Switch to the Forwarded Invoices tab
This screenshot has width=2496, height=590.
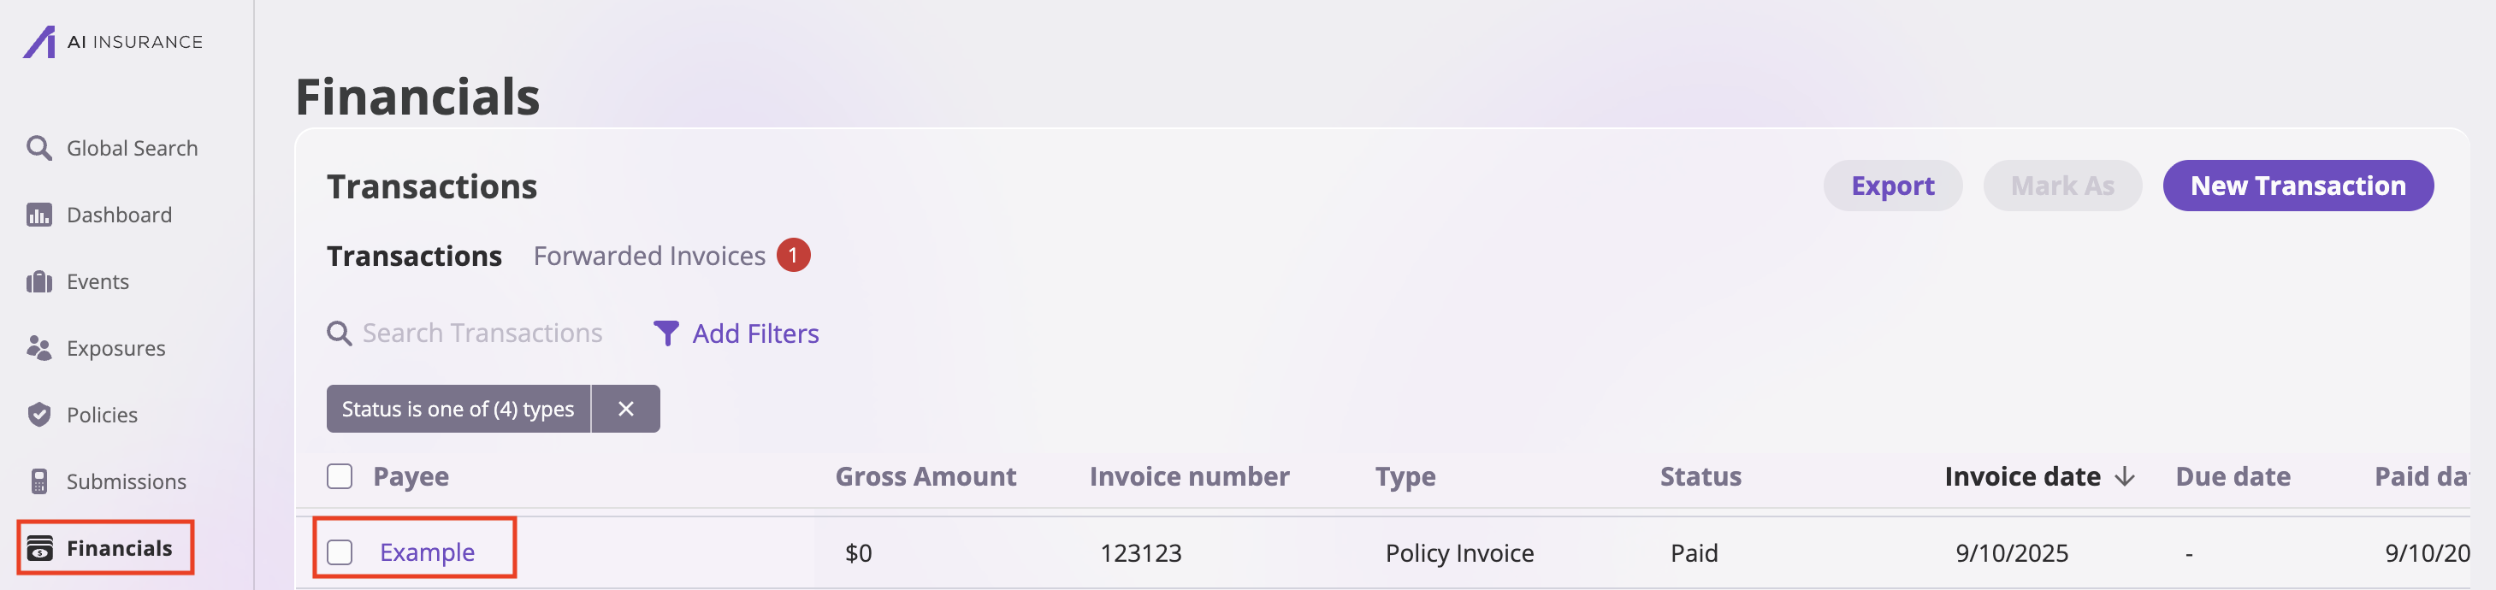click(648, 255)
